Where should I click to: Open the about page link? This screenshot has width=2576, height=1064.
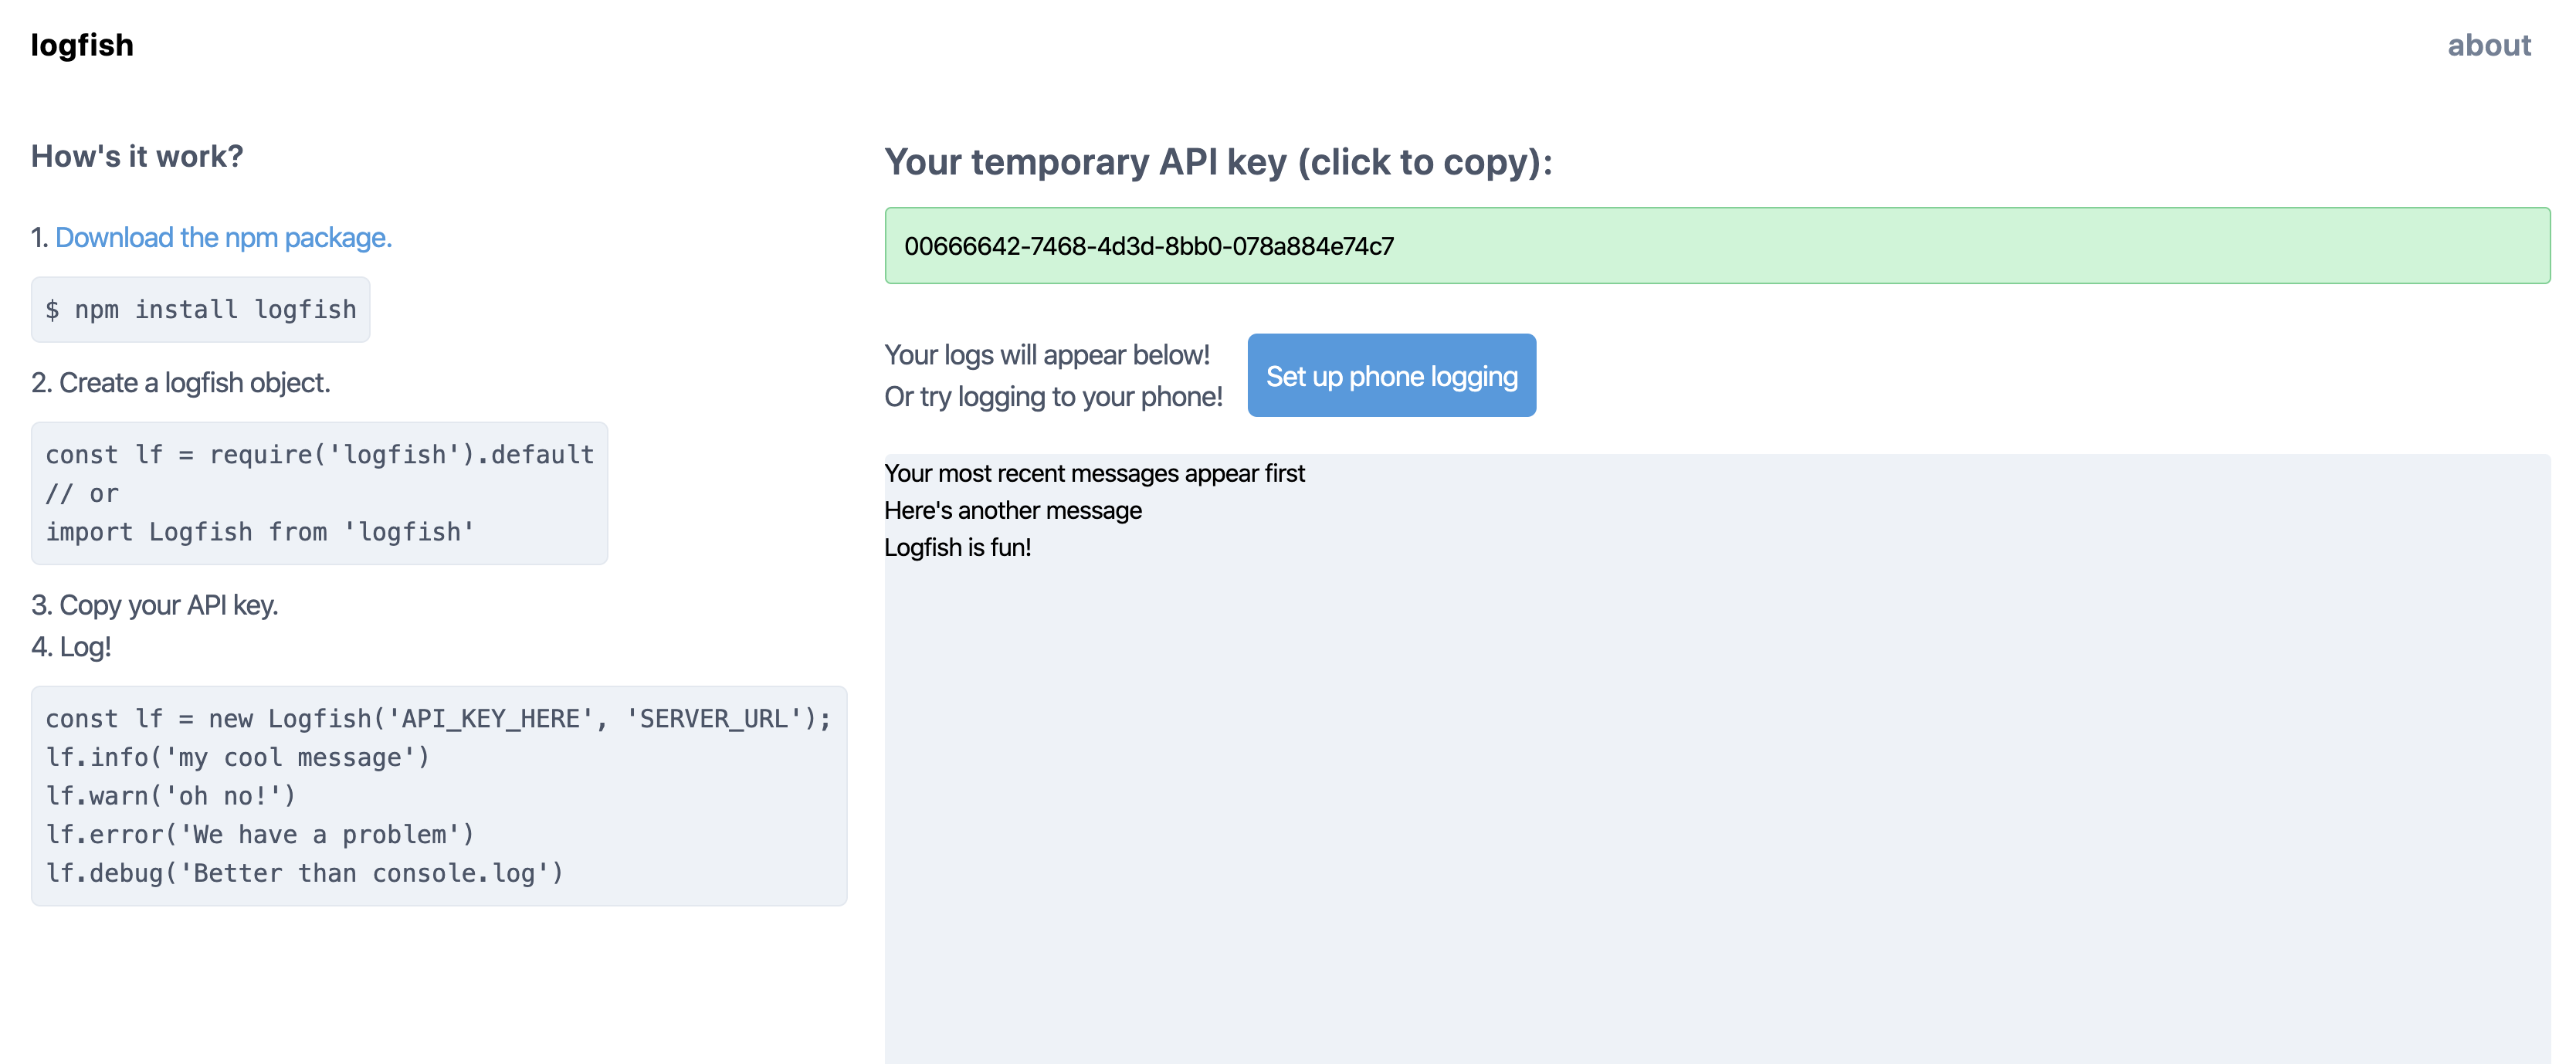click(x=2488, y=45)
